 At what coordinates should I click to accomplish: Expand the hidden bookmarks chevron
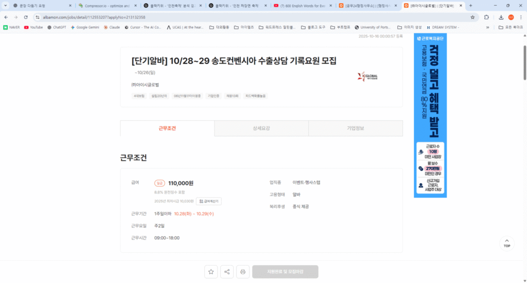pos(488,27)
